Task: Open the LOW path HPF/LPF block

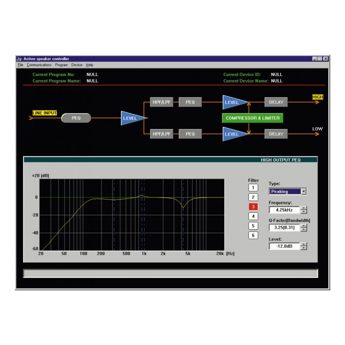Action: pos(161,134)
